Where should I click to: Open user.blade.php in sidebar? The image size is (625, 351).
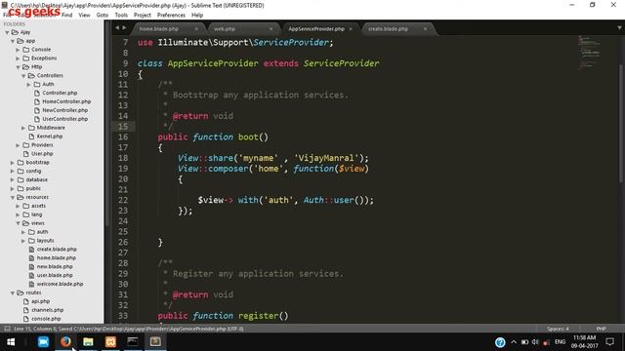[55, 275]
